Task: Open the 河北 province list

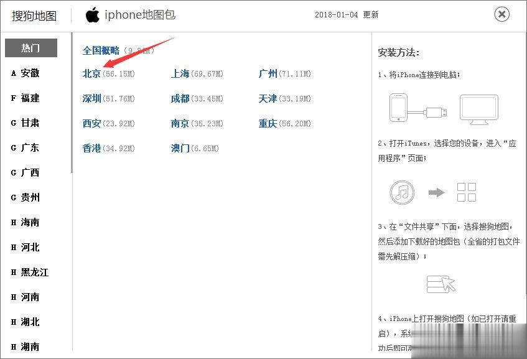Action: click(x=26, y=247)
